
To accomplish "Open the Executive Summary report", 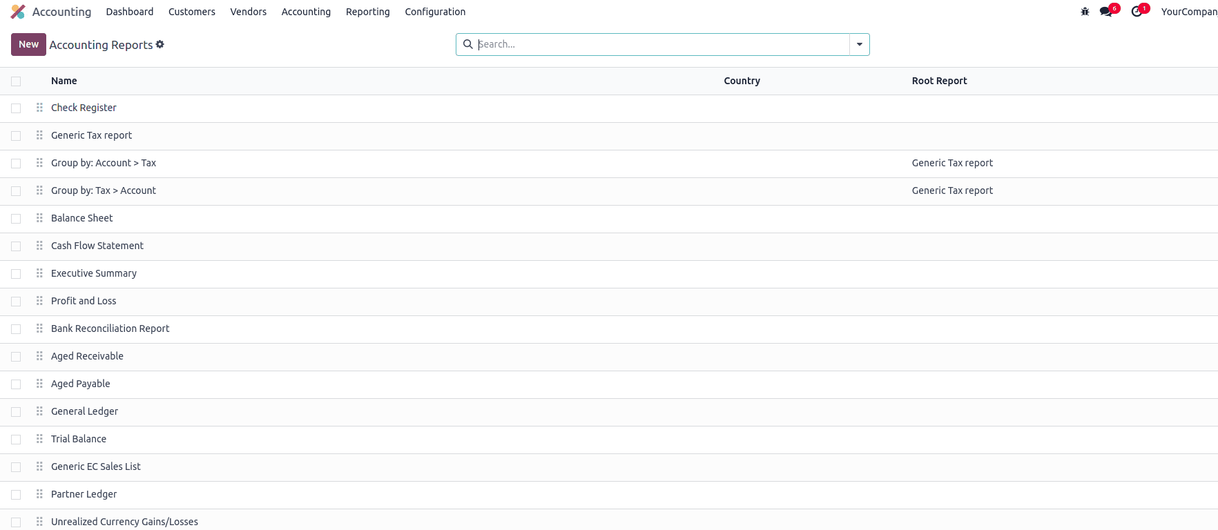I will pos(94,273).
